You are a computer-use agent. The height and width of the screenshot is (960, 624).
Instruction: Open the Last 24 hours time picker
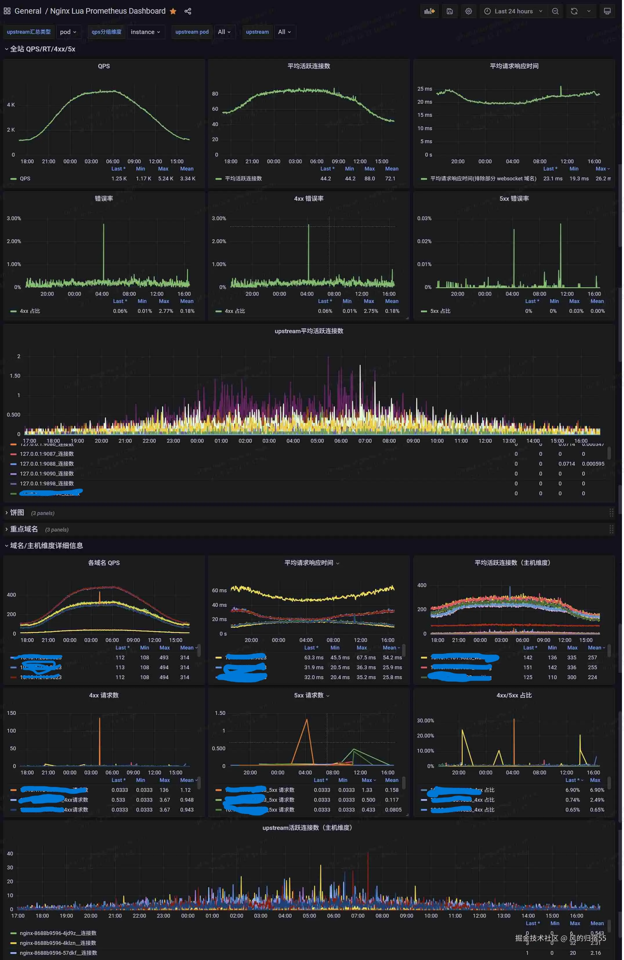(x=513, y=11)
